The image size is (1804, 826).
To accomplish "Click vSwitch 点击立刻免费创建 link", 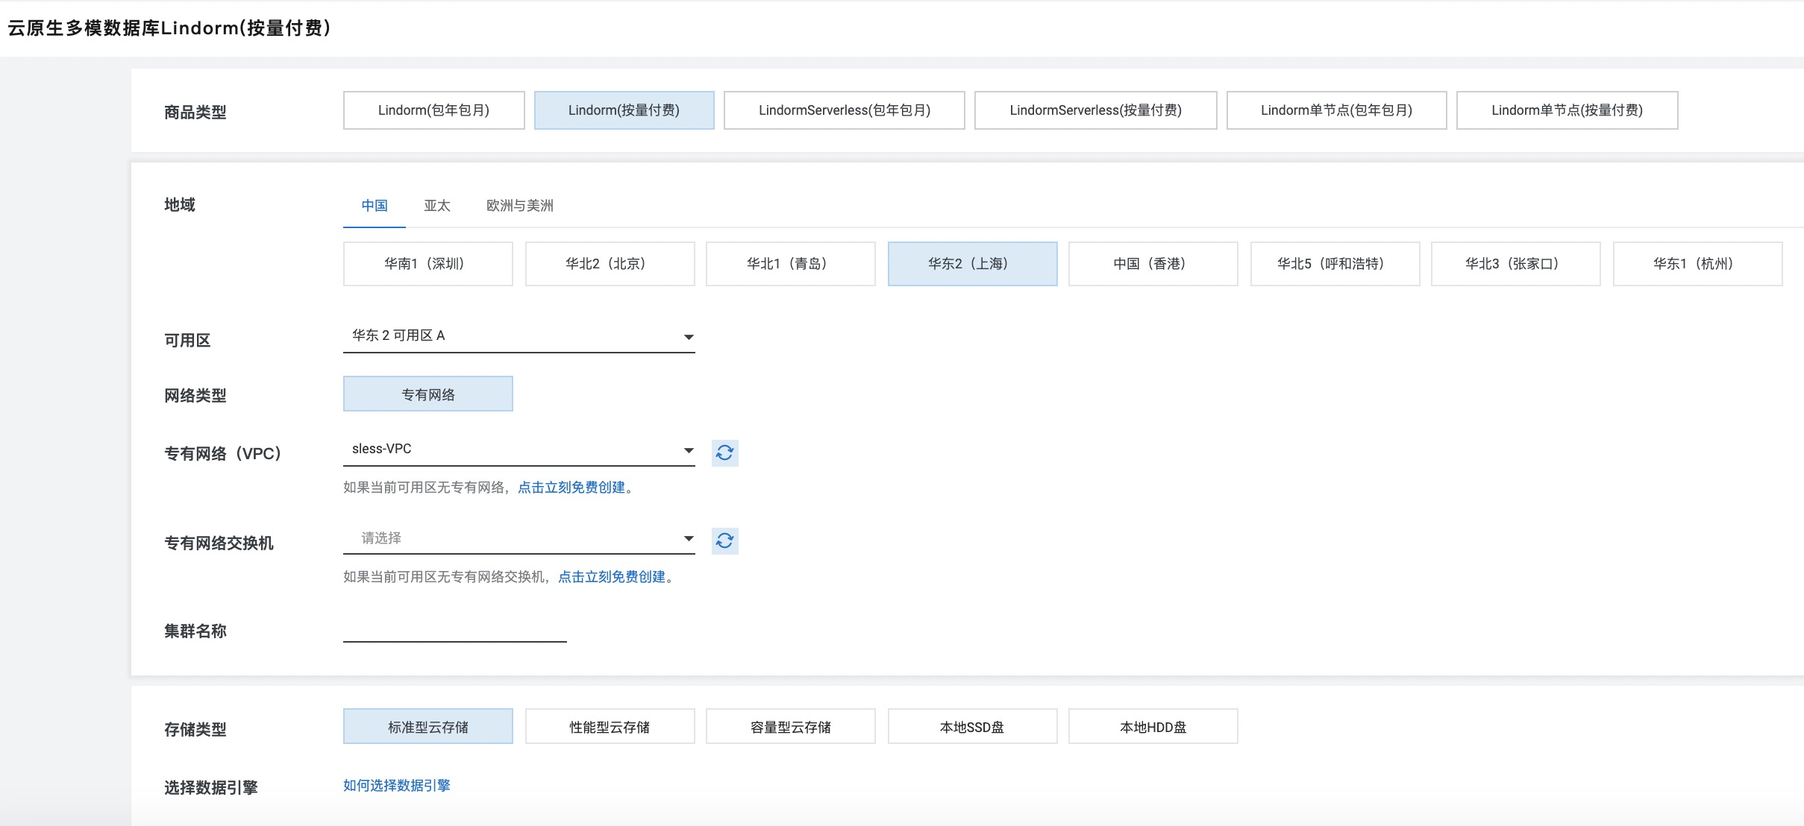I will tap(612, 577).
